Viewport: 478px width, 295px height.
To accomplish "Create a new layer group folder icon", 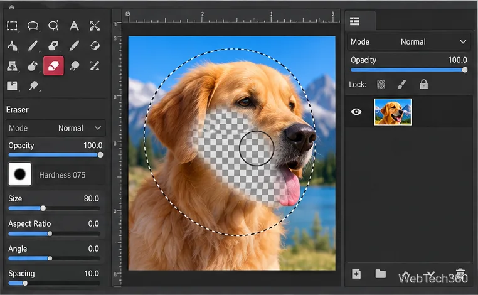I will point(380,274).
